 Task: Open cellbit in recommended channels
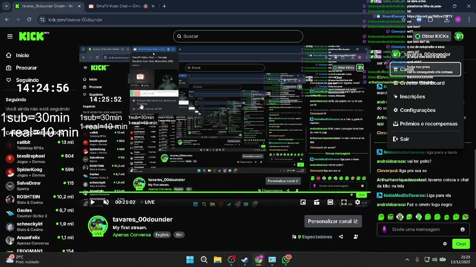pyautogui.click(x=40, y=145)
